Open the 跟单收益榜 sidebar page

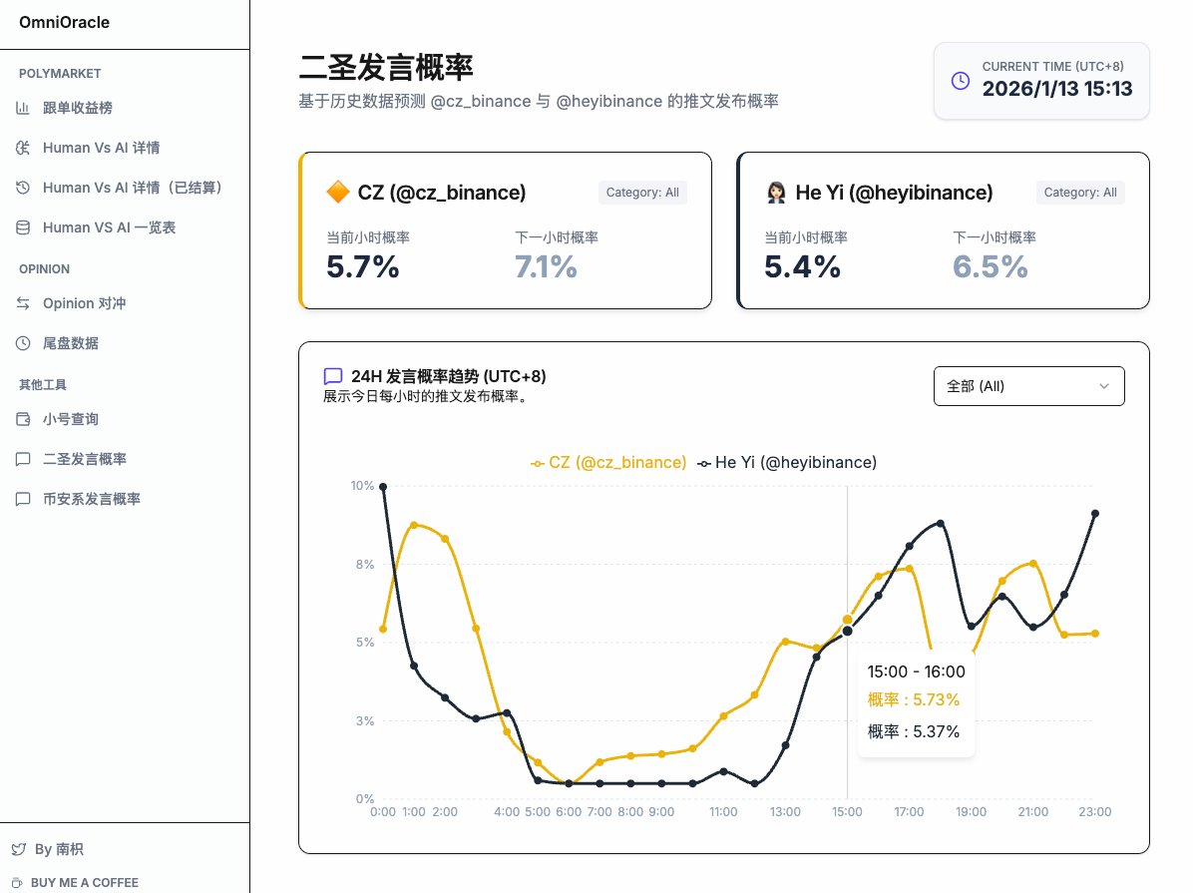coord(78,108)
